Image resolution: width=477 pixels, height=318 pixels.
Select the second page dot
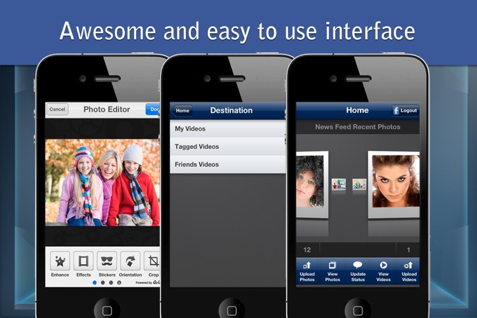click(x=103, y=282)
